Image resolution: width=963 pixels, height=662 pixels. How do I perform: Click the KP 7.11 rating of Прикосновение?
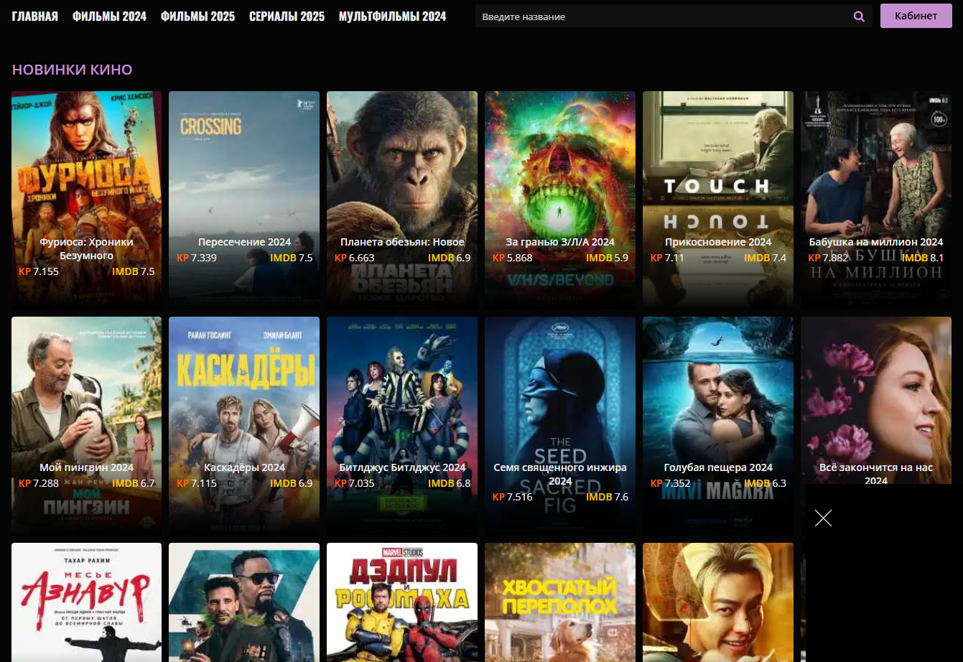click(x=667, y=258)
